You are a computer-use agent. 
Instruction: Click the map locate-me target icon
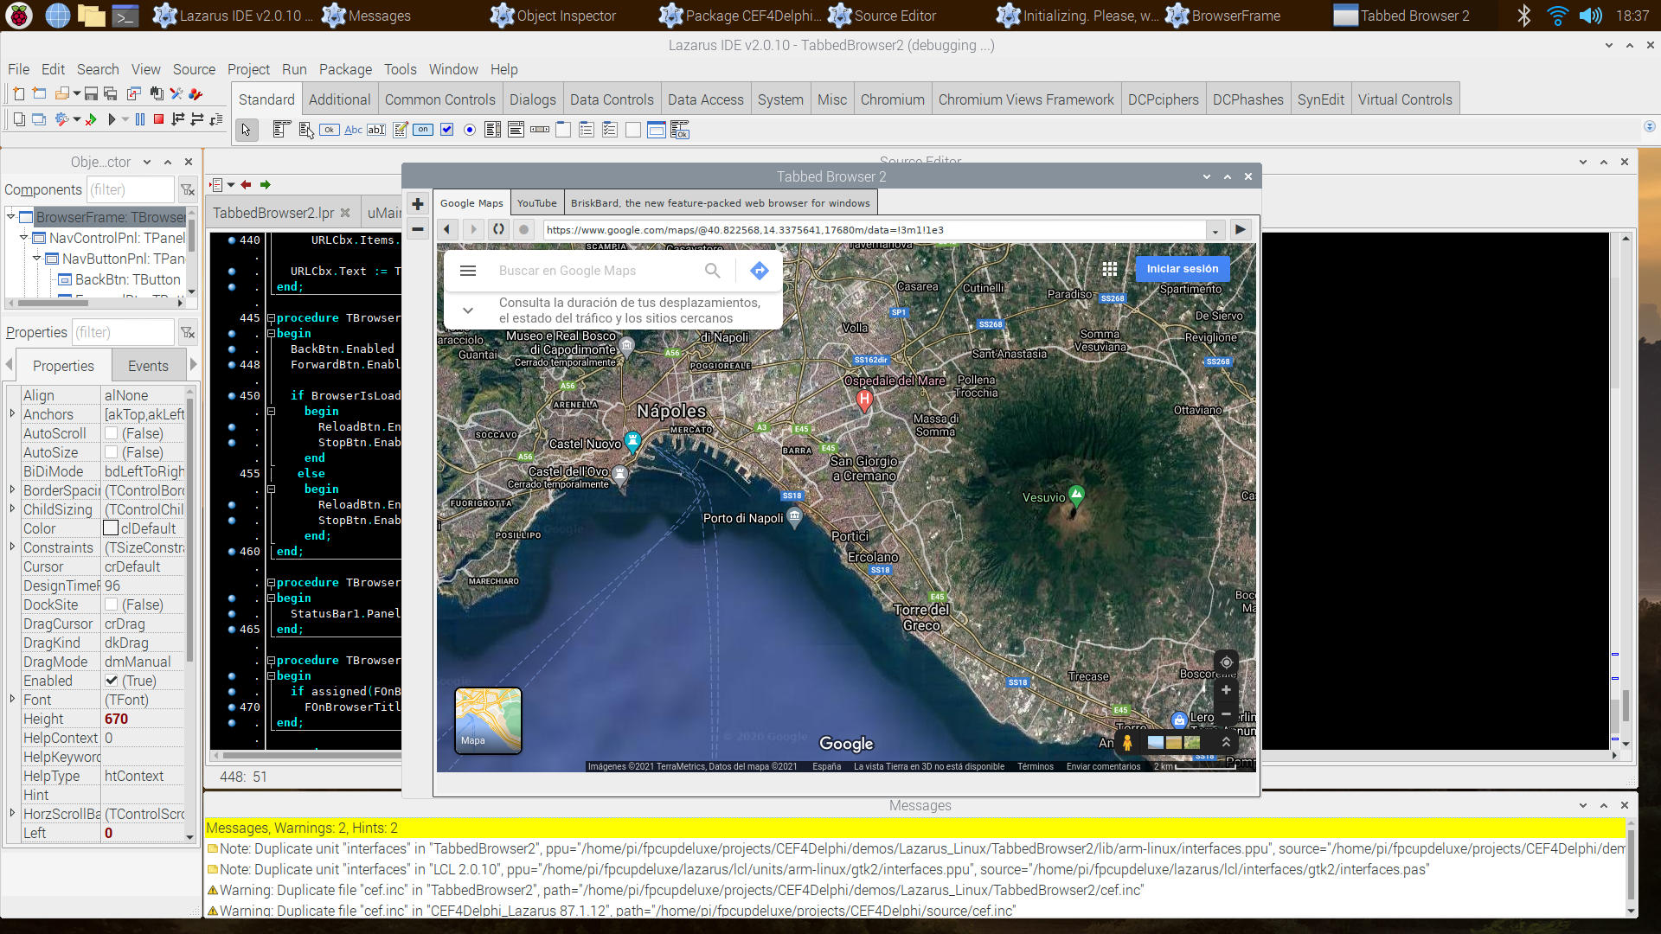point(1226,662)
